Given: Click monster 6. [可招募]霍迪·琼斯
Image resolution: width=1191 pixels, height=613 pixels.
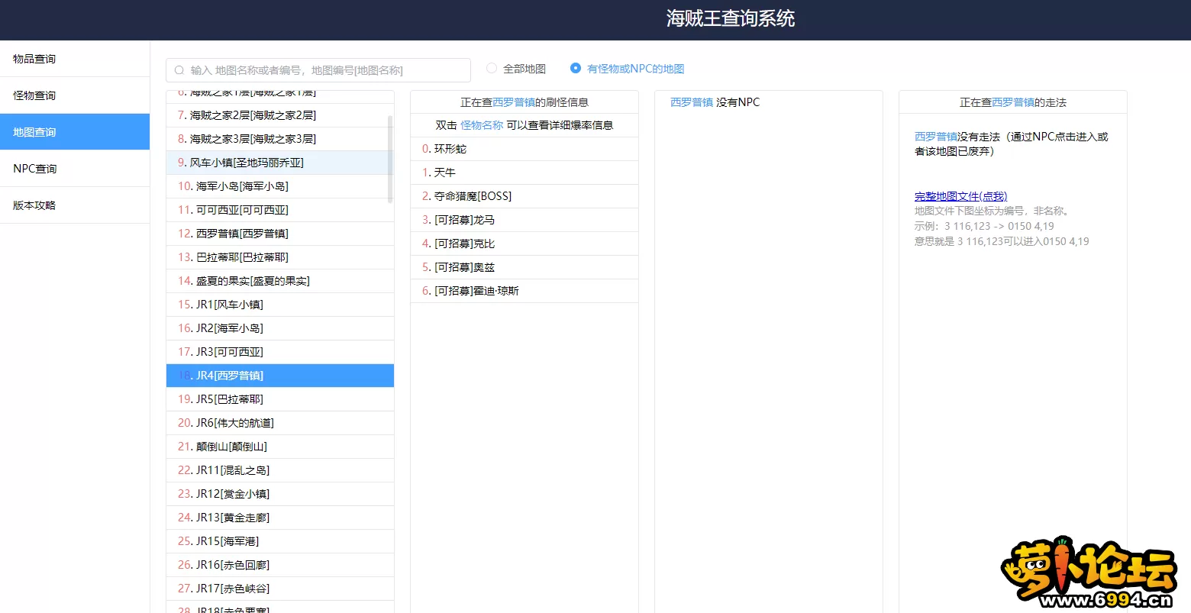Looking at the screenshot, I should (x=524, y=291).
